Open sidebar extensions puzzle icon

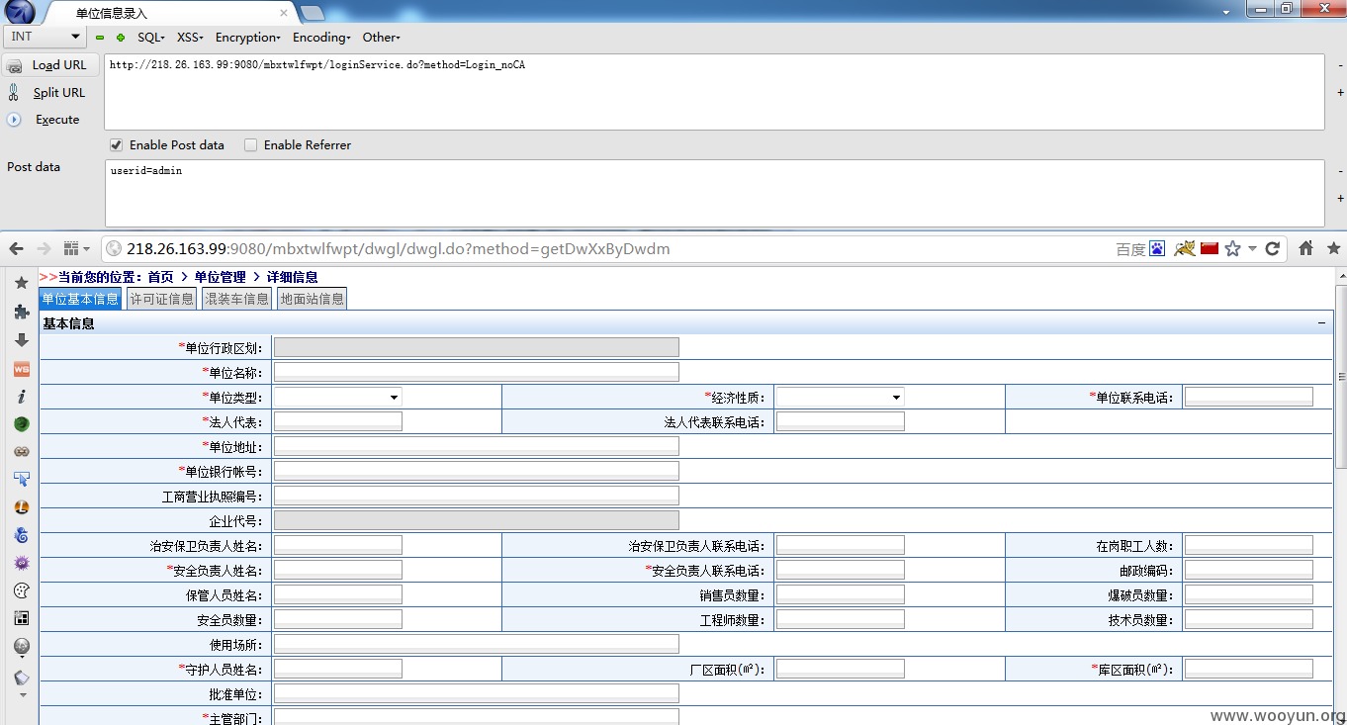(22, 312)
